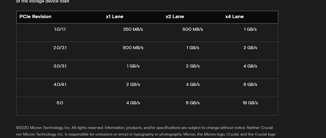Viewport: 326px width, 138px height.
Task: Click x2 Lane value for revision 4.0/4.1
Action: (x=192, y=85)
